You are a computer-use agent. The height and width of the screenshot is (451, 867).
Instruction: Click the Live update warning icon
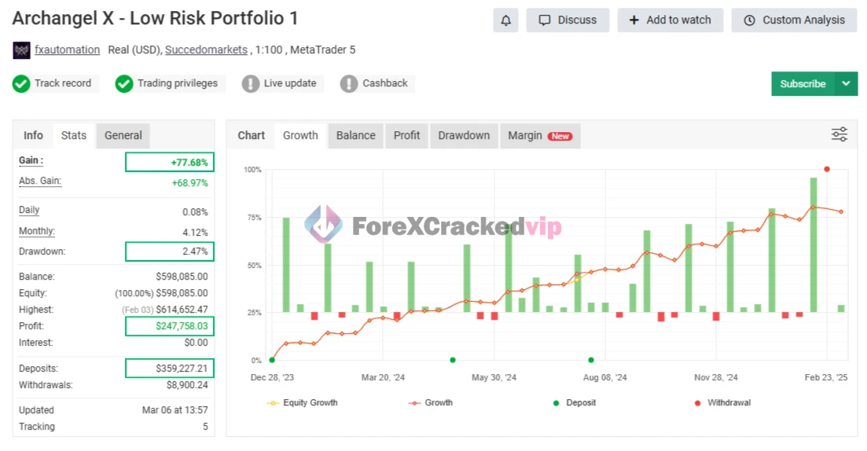point(251,84)
